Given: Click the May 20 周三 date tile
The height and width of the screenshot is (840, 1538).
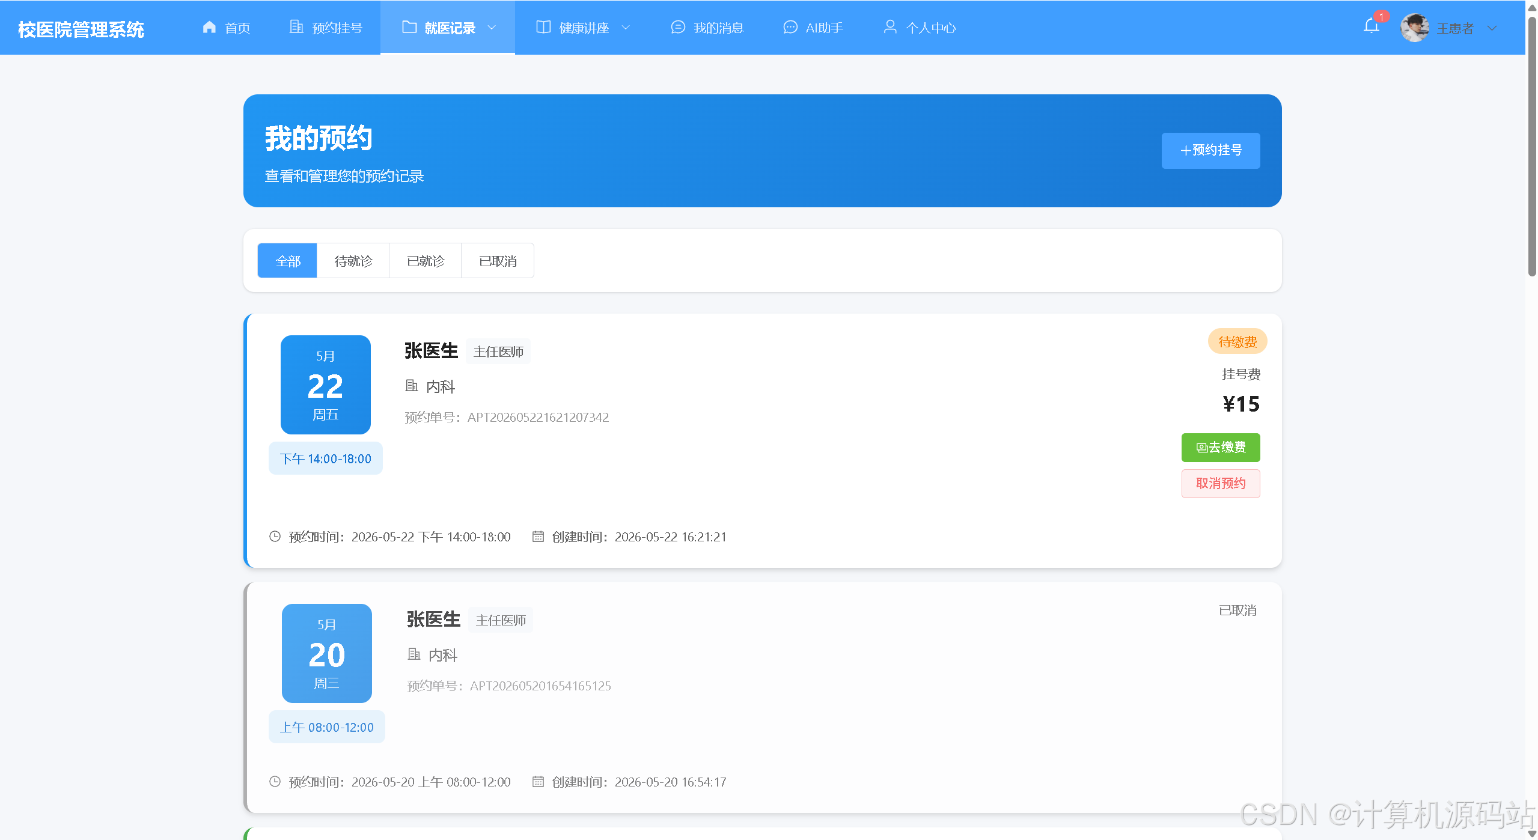Looking at the screenshot, I should pos(327,653).
